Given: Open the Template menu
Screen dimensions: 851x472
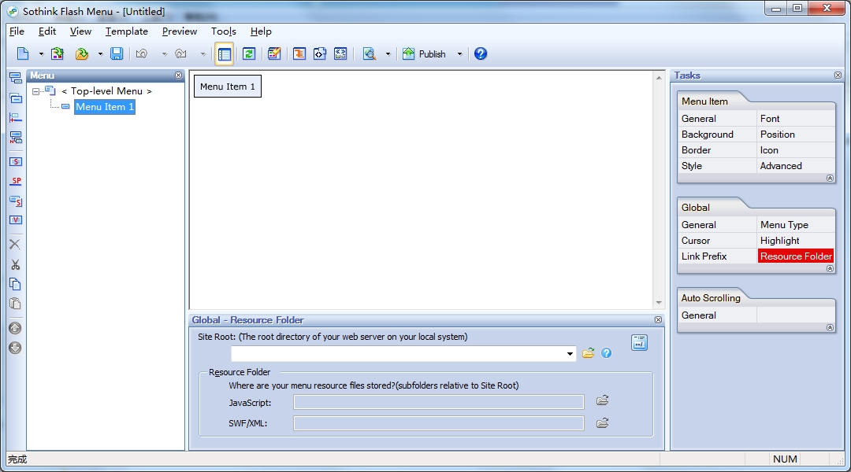Looking at the screenshot, I should [126, 31].
